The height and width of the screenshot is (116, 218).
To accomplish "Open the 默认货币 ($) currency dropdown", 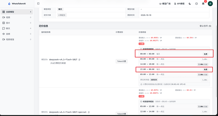I will coord(205,26).
